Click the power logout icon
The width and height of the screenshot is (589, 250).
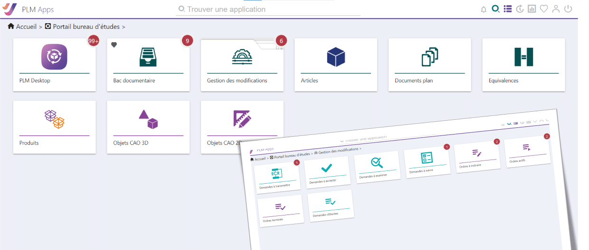[x=568, y=9]
